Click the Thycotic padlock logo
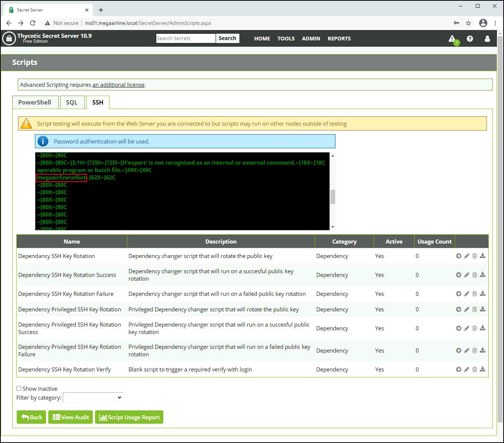The image size is (504, 443). 9,38
